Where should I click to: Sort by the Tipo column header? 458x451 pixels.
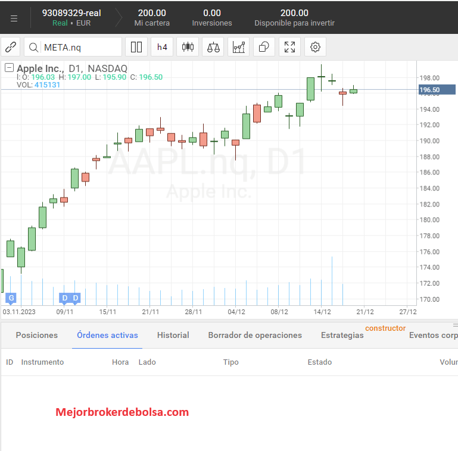[x=230, y=362]
